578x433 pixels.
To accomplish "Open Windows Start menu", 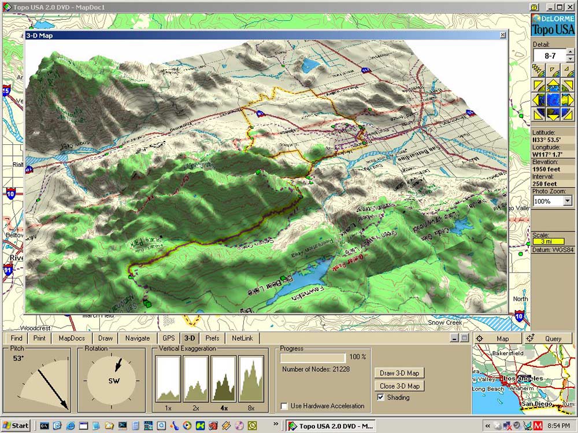I will tap(16, 425).
